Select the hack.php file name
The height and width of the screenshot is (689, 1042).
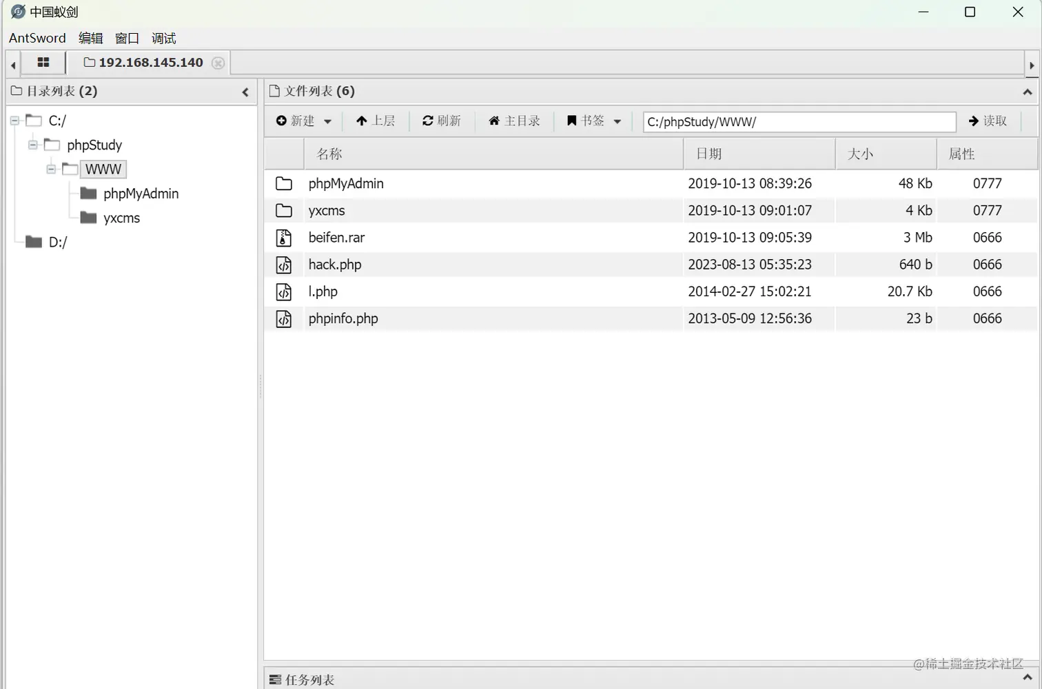[x=335, y=264]
